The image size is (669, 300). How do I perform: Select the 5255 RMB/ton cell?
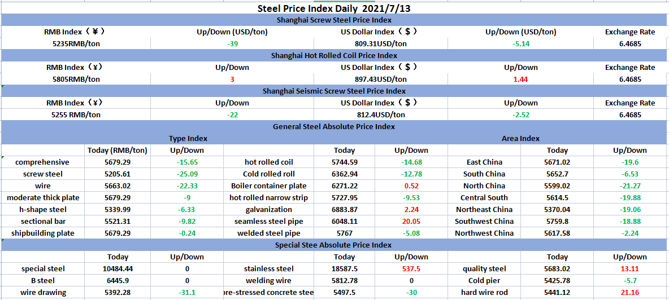point(76,115)
